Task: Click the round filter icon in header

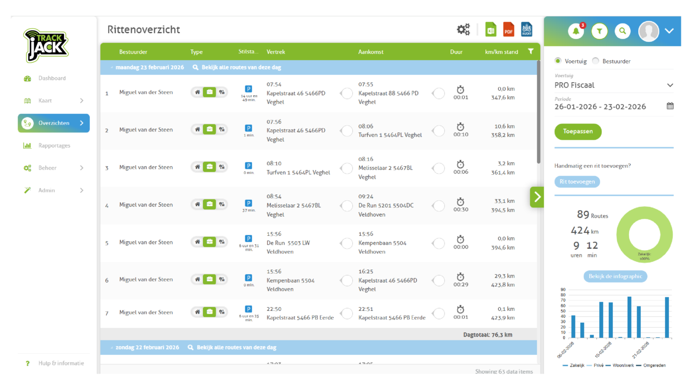Action: coord(599,31)
